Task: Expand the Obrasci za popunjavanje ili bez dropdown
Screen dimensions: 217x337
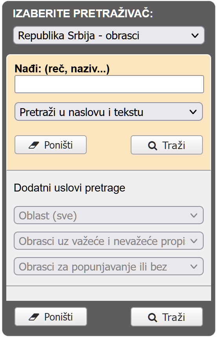Action: pyautogui.click(x=109, y=267)
